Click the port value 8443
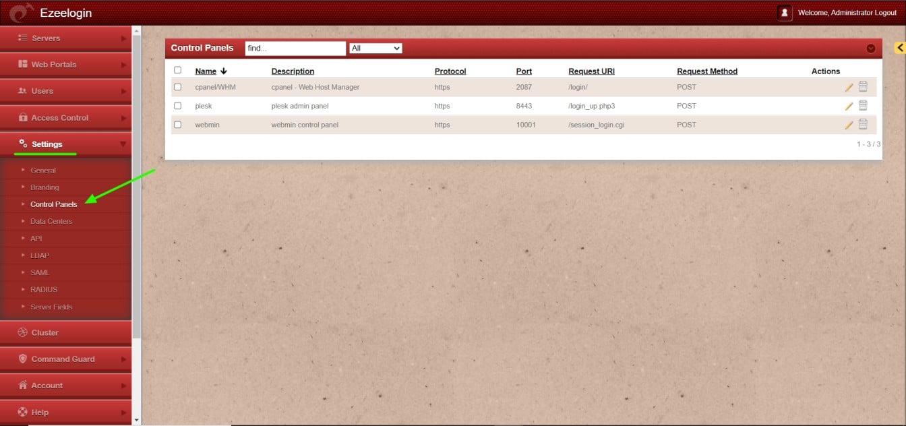 (524, 106)
